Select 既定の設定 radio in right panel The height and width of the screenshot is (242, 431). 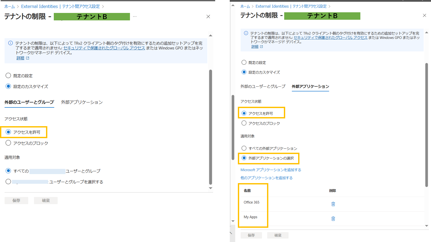coord(244,62)
